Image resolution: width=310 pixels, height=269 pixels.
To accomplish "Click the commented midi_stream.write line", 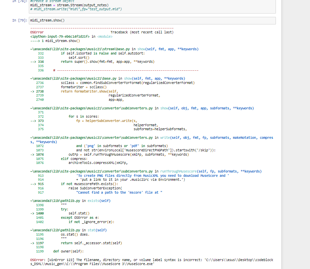I will pyautogui.click(x=76, y=9).
